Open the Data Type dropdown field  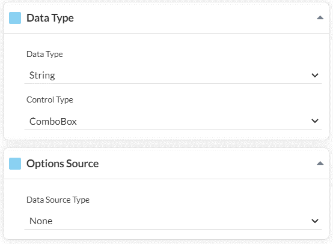173,76
